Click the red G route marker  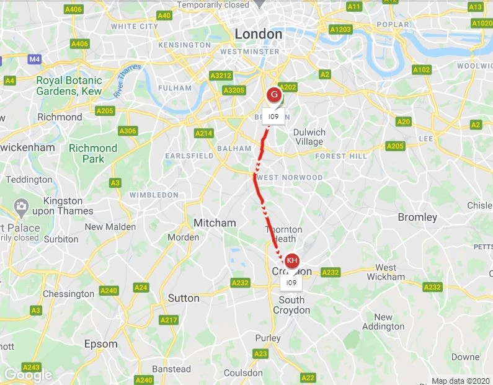pos(274,94)
